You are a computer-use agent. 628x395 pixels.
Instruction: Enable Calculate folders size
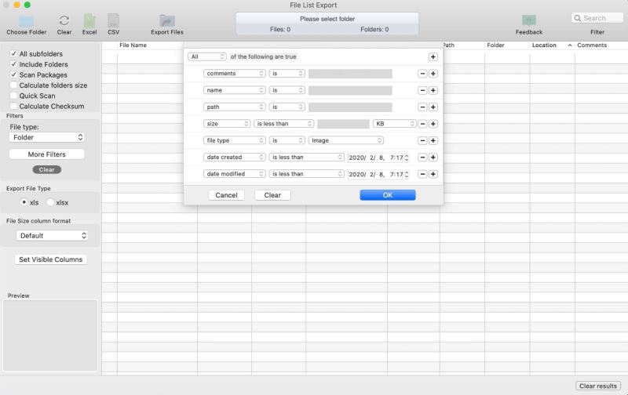click(13, 85)
